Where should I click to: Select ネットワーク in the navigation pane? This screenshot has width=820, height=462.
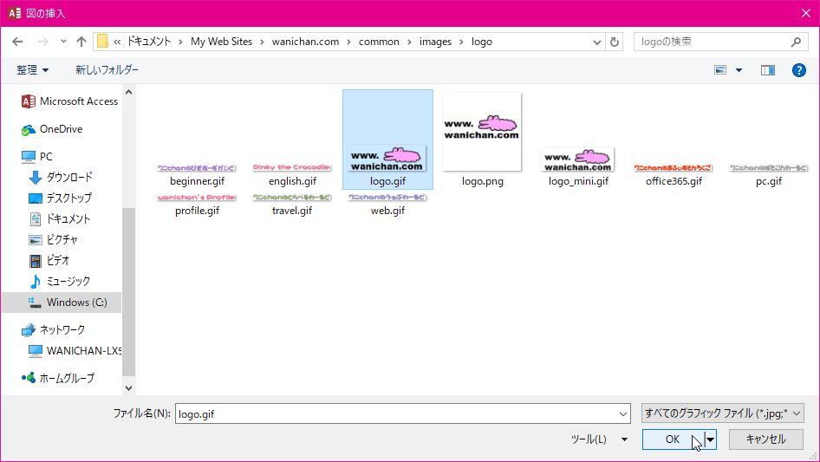tap(52, 330)
